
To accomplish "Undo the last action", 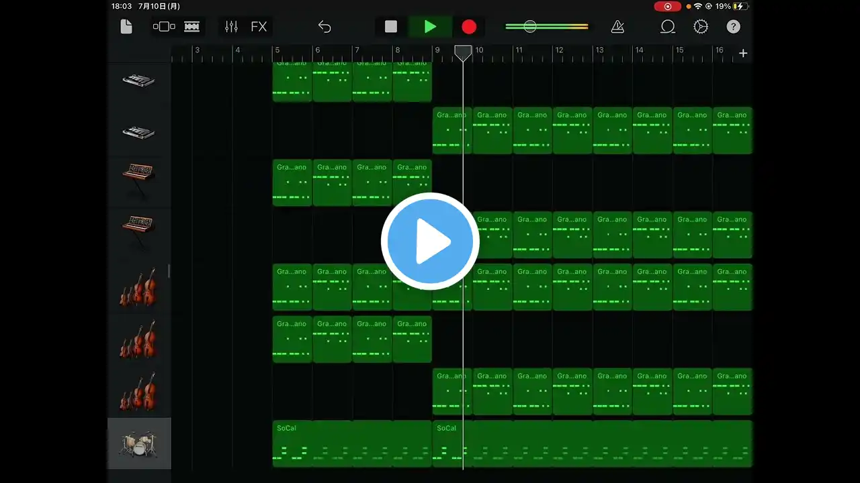I will pos(325,27).
